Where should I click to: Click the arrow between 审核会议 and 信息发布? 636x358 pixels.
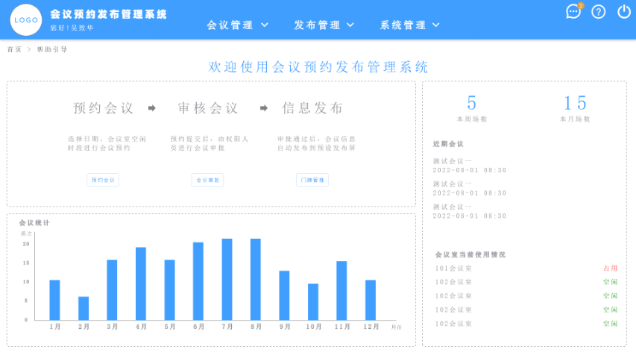click(264, 108)
